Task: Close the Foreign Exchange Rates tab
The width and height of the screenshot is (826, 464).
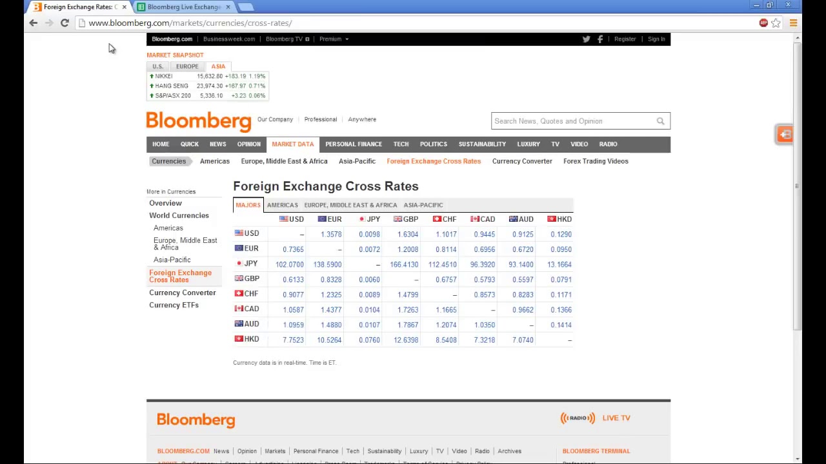Action: 124,7
